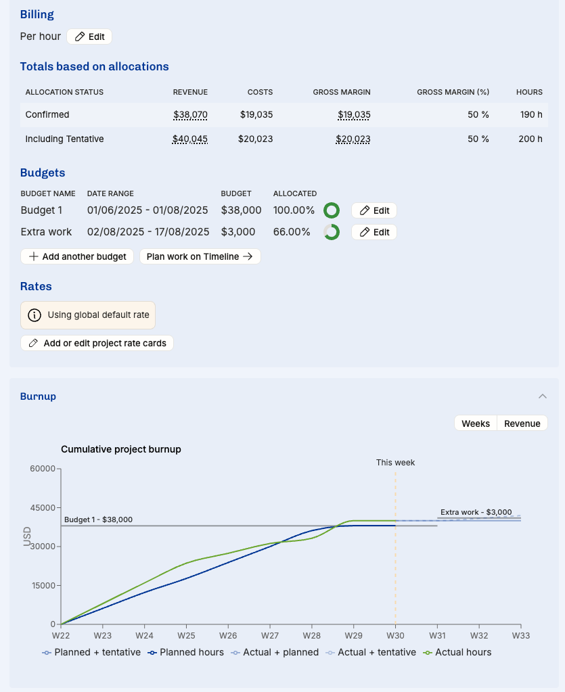
Task: Edit the Budget 1 row
Action: pos(374,210)
